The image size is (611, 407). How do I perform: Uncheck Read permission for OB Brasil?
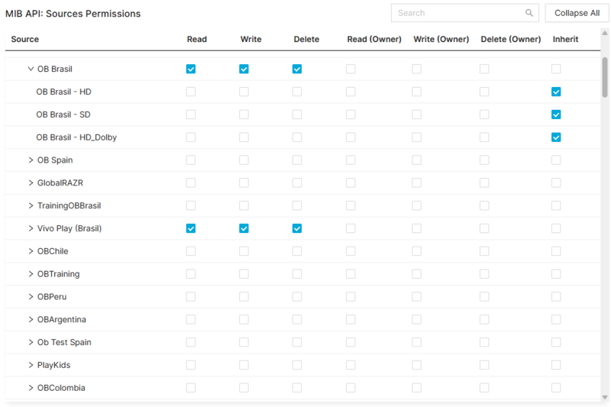(191, 69)
